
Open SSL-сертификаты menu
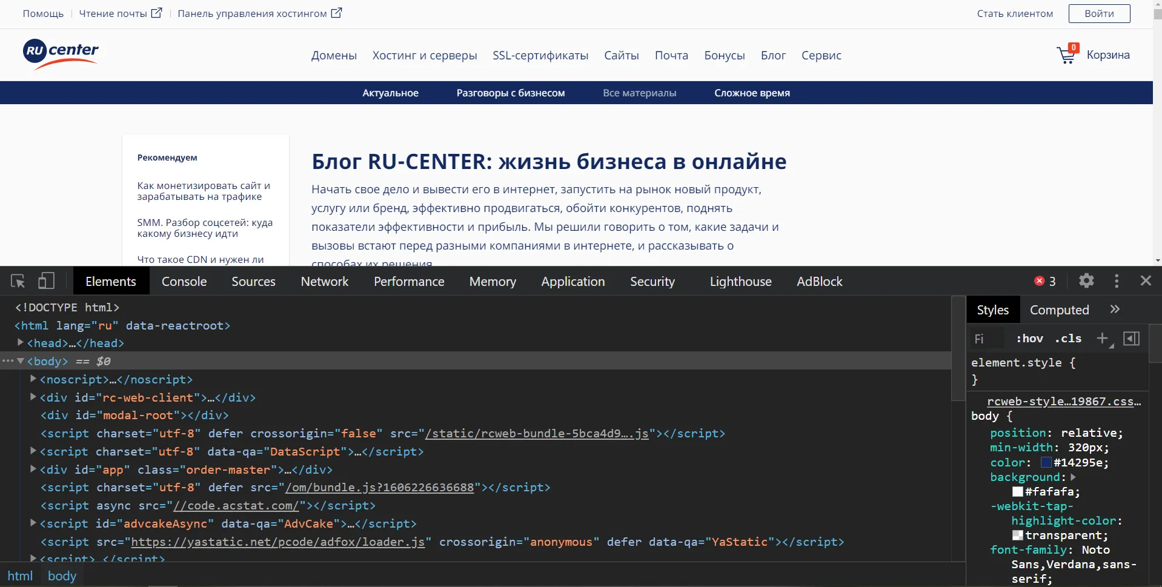tap(540, 55)
